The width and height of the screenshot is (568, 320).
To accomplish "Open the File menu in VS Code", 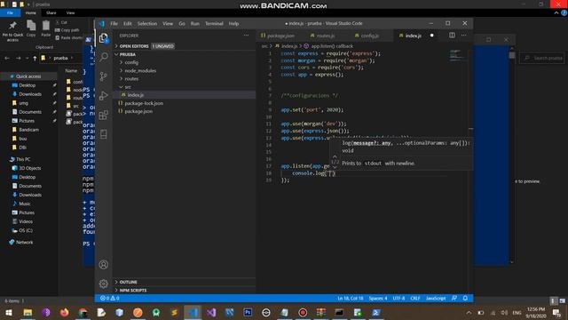I will pyautogui.click(x=114, y=24).
